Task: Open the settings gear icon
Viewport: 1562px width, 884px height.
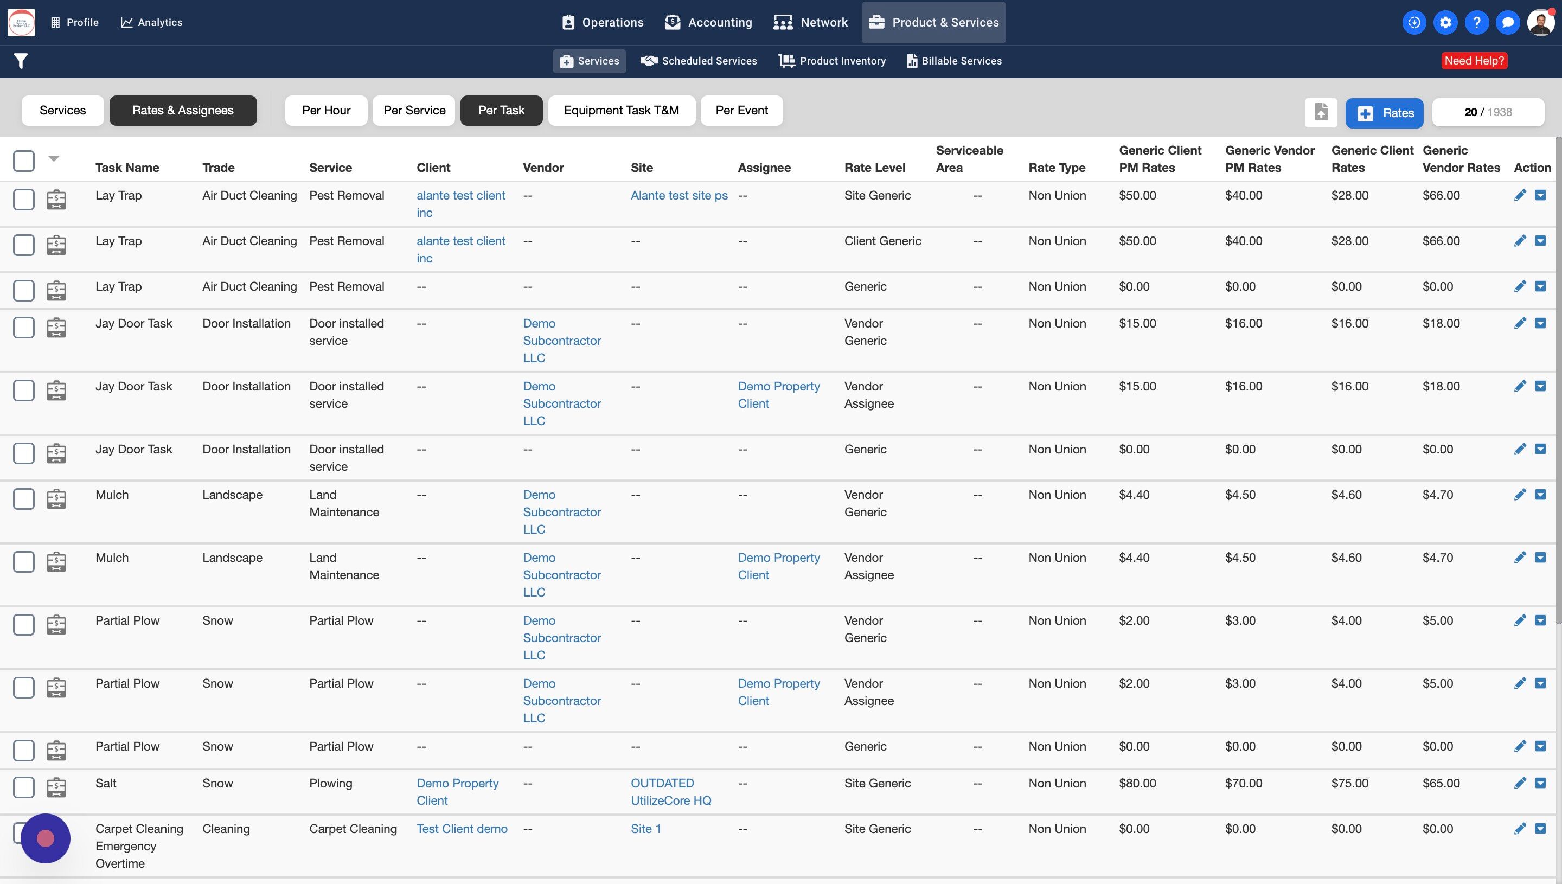Action: pos(1445,22)
